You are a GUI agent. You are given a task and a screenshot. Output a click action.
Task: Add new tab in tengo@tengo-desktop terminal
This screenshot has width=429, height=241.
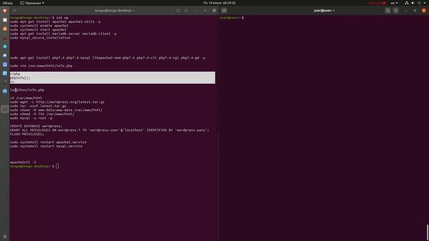click(x=15, y=11)
